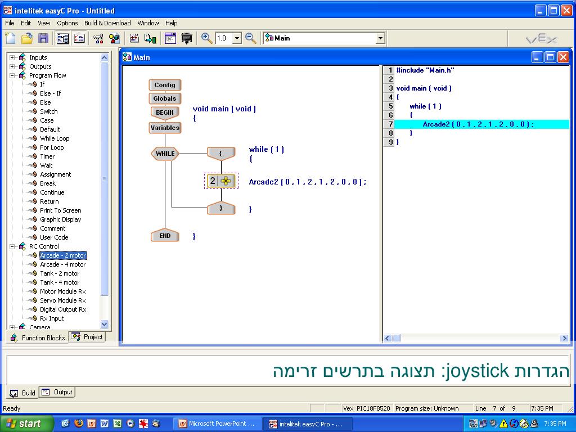Click the New file toolbar icon

click(x=11, y=38)
